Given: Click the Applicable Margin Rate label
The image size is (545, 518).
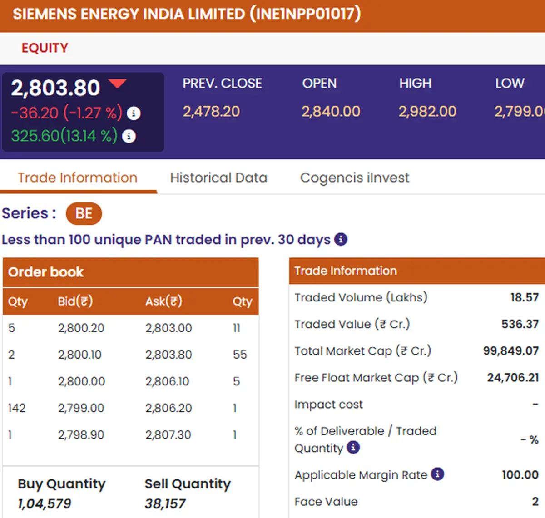Looking at the screenshot, I should coord(361,475).
